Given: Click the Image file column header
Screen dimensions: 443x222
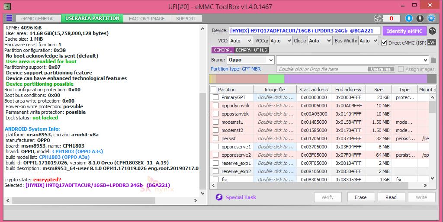Looking at the screenshot, I should tap(275, 89).
